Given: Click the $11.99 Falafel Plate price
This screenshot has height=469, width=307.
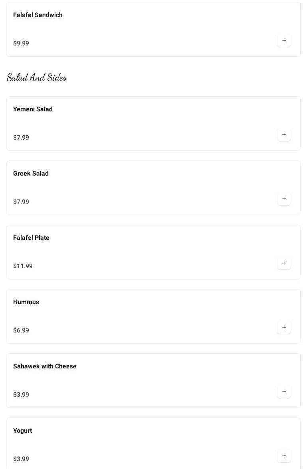Looking at the screenshot, I should tap(23, 266).
